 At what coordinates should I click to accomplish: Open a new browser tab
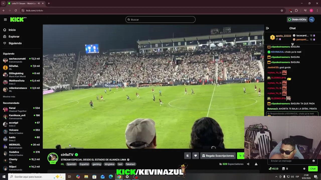pos(49,3)
